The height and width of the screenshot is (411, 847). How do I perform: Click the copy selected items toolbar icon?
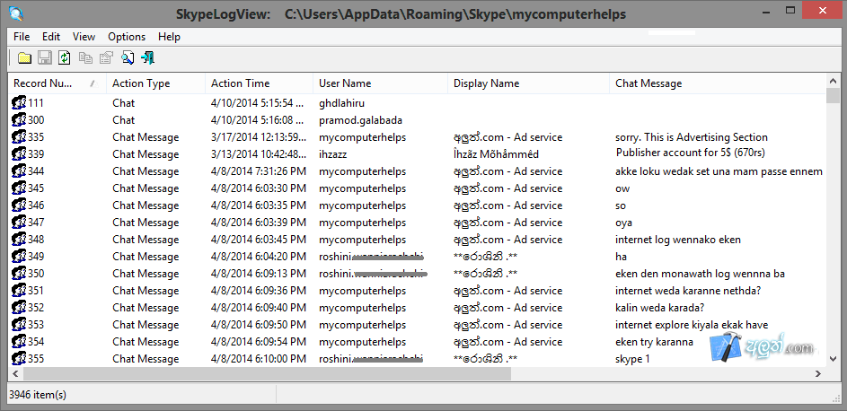(x=85, y=57)
